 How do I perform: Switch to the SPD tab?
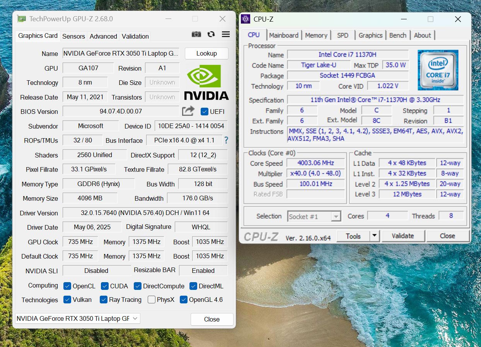point(343,35)
